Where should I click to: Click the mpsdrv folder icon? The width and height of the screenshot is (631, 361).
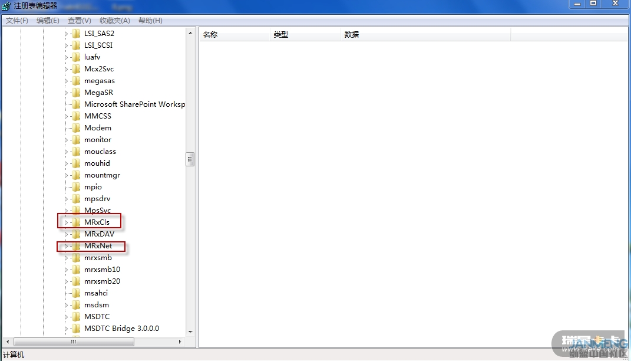tap(76, 199)
